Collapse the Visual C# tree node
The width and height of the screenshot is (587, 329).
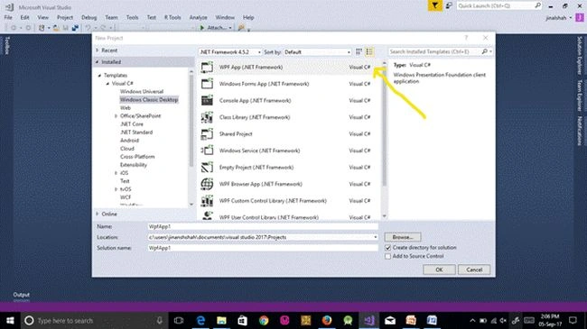tap(107, 83)
